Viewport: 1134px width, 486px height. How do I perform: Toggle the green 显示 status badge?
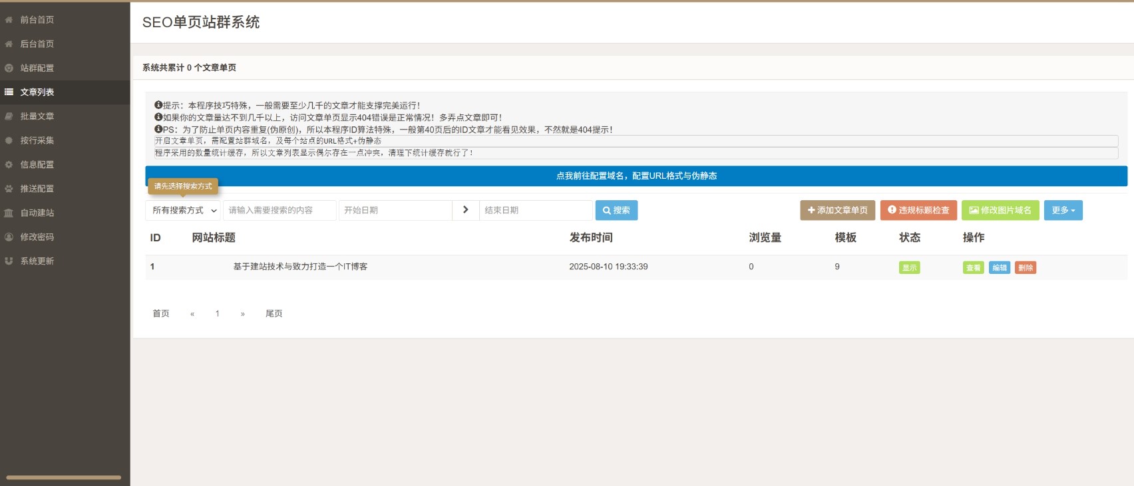(909, 268)
